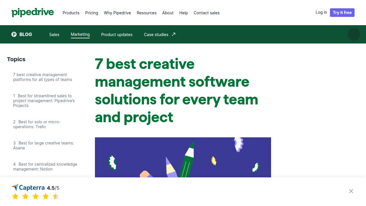Viewport: 366px width, 206px height.
Task: Jump to Pipedrive's Projects topic
Action: pyautogui.click(x=44, y=101)
